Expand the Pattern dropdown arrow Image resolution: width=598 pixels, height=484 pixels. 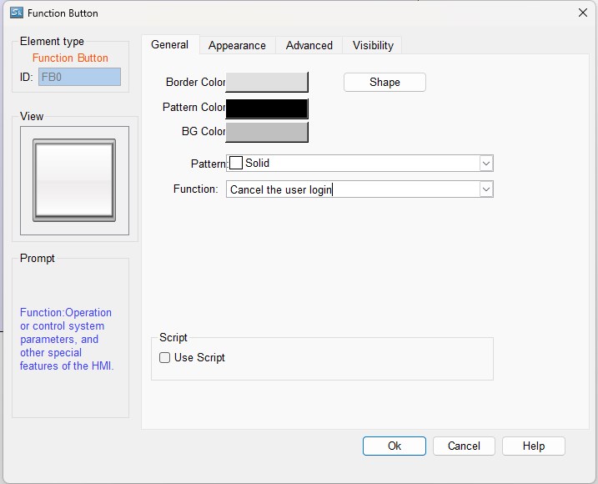[x=486, y=164]
